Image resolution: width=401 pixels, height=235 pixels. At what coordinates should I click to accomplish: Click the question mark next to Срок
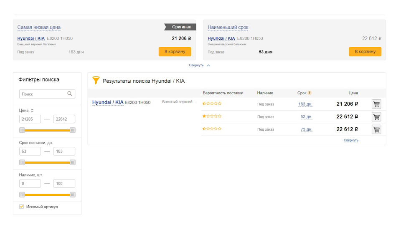310,93
